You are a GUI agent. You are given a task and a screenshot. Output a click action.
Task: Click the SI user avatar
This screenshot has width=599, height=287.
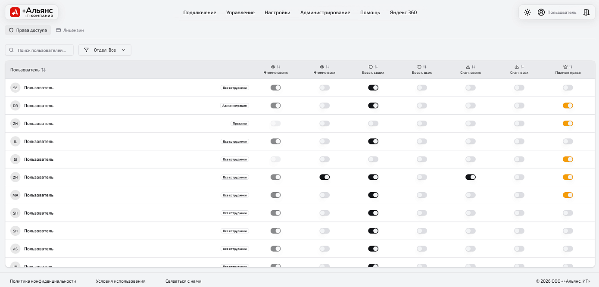(x=16, y=159)
